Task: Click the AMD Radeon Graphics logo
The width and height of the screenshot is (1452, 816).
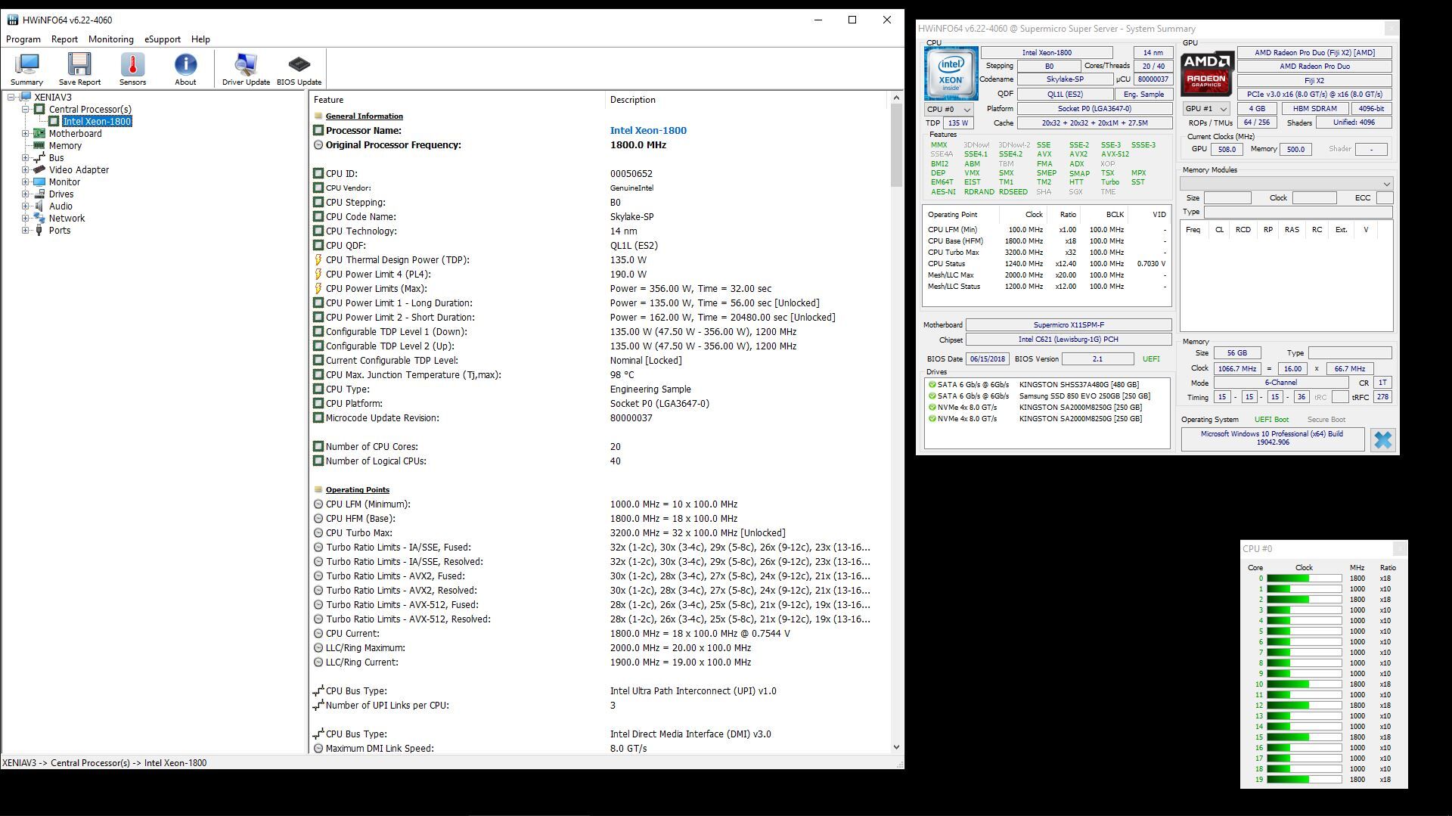Action: coord(1207,73)
